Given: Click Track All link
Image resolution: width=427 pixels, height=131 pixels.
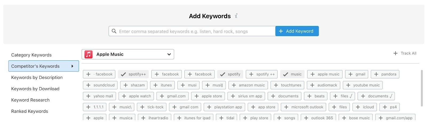Looking at the screenshot, I should click(x=405, y=53).
